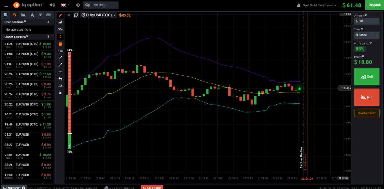Open the chart type selector
The height and width of the screenshot is (189, 384).
tap(60, 22)
